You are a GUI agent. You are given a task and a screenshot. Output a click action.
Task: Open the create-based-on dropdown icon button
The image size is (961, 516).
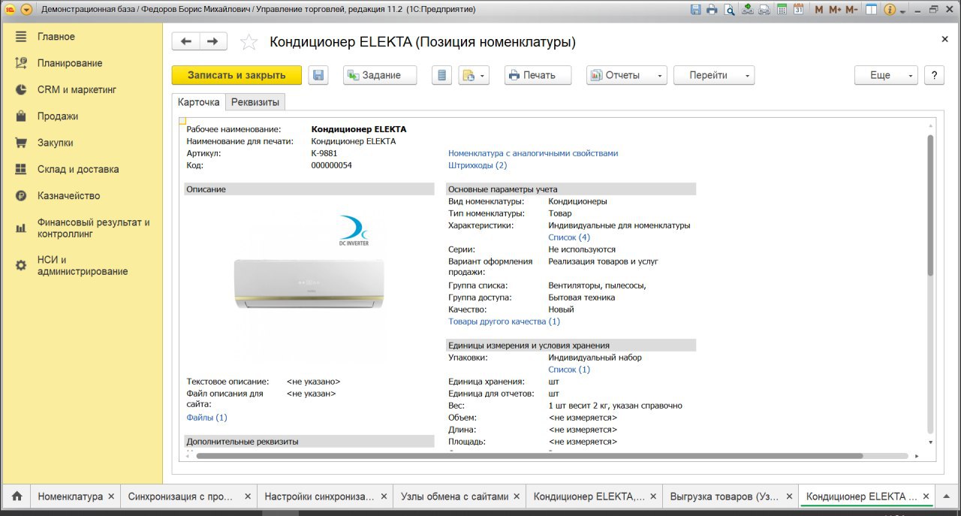click(x=474, y=75)
